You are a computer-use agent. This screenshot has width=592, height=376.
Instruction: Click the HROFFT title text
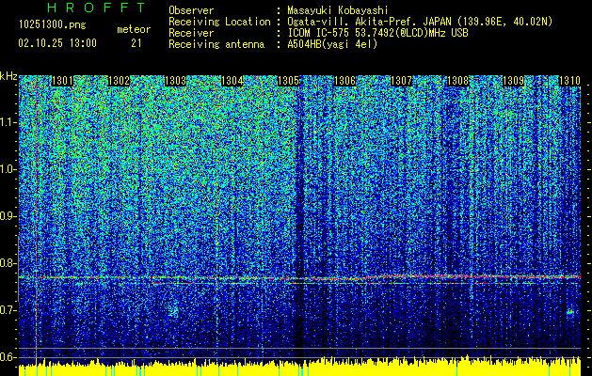(x=96, y=8)
